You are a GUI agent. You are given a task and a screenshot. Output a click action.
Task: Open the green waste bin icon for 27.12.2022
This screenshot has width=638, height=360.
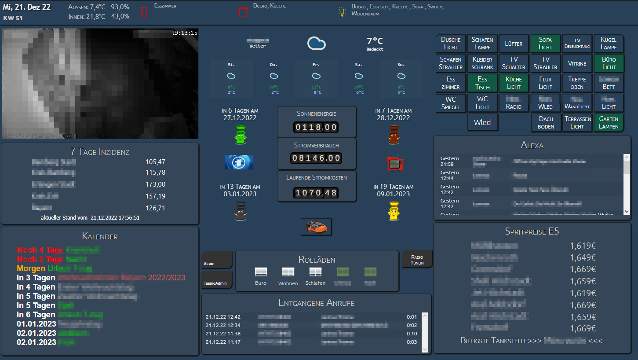pos(240,135)
